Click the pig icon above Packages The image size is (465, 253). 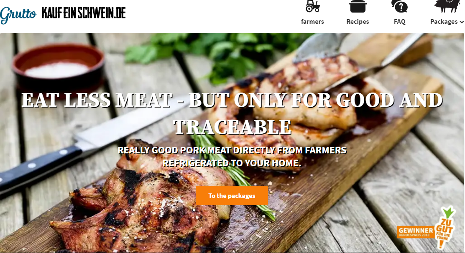447,6
